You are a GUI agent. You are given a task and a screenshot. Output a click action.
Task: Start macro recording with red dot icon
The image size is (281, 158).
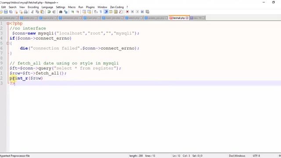[x=127, y=12]
